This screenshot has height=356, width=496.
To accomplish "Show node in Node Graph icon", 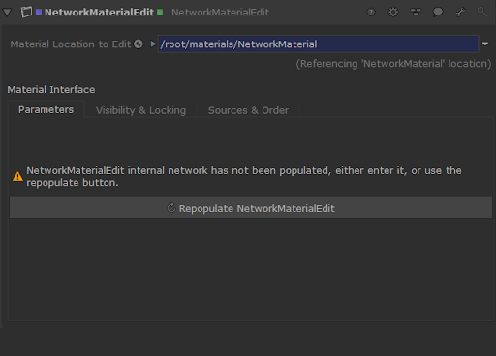I will 416,13.
